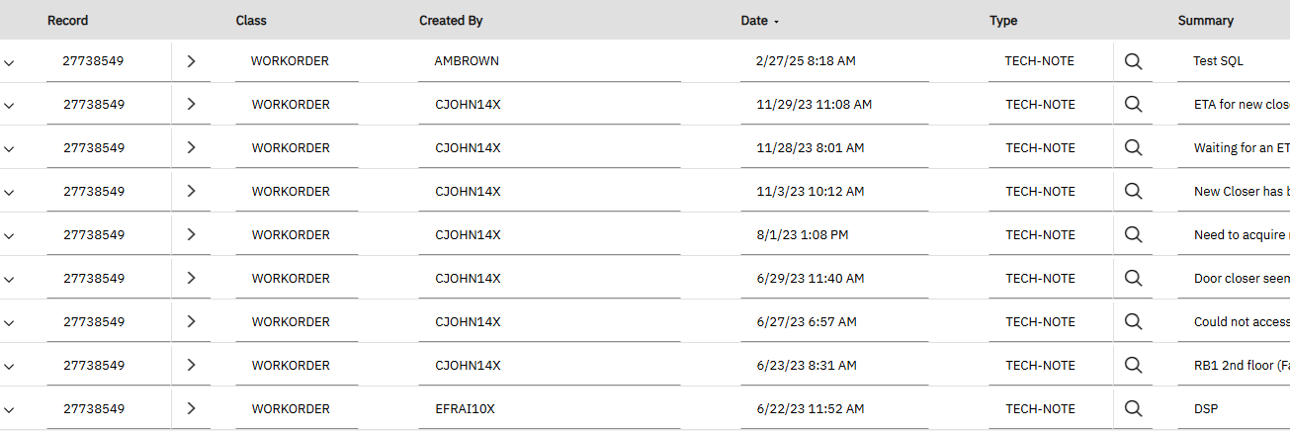Open record menu arrow for the 2/27/25 row
This screenshot has height=431, width=1290.
191,61
